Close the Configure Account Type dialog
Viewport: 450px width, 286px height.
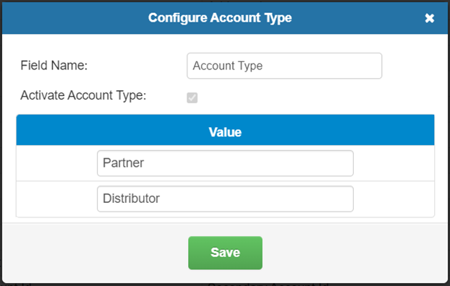tap(429, 18)
